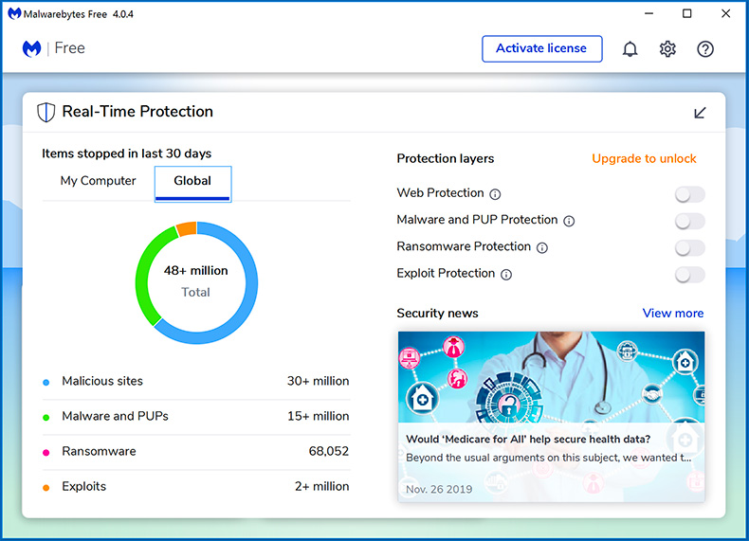Collapse the Real-Time Protection panel
Viewport: 749px width, 541px height.
700,113
